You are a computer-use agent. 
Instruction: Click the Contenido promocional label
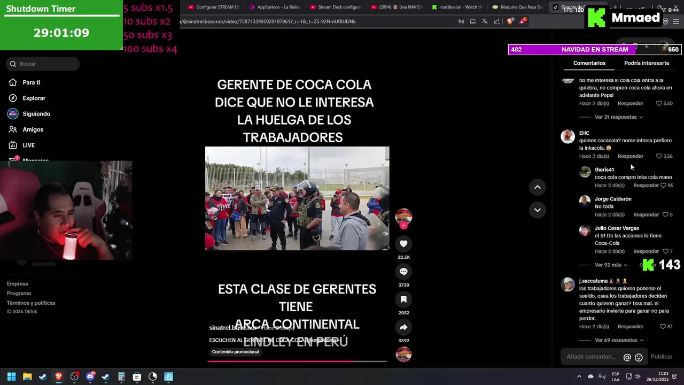coord(235,352)
